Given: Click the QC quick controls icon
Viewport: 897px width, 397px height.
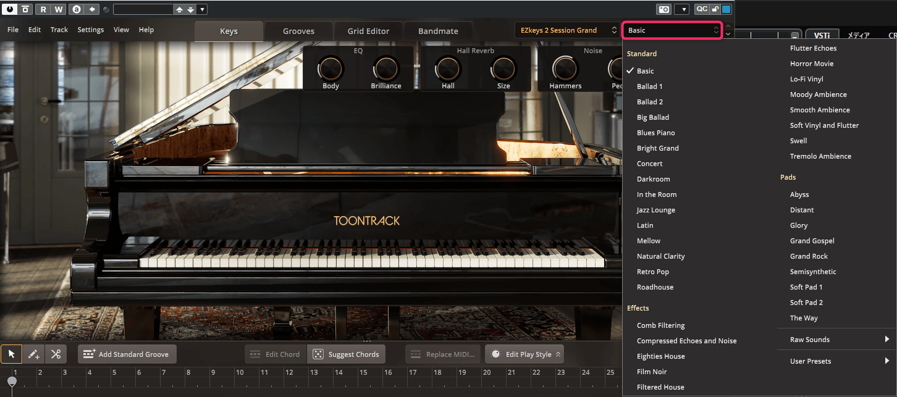Looking at the screenshot, I should click(702, 9).
